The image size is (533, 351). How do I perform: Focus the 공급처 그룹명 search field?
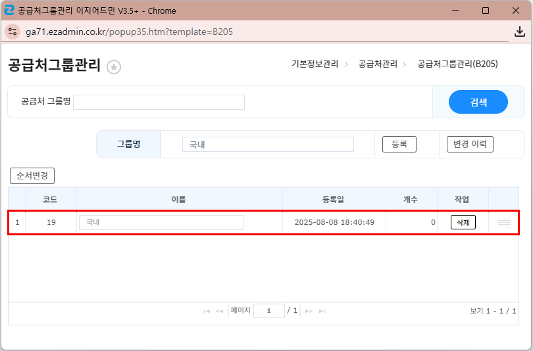pyautogui.click(x=159, y=102)
